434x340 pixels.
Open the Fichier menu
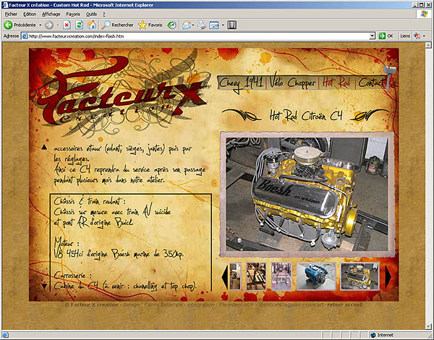(x=11, y=14)
